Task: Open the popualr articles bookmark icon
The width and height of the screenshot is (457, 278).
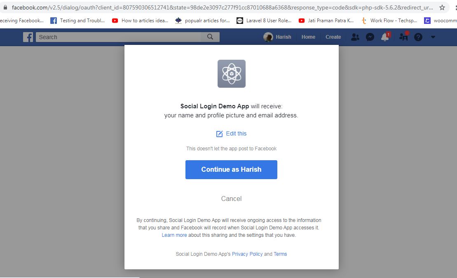Action: tap(178, 21)
